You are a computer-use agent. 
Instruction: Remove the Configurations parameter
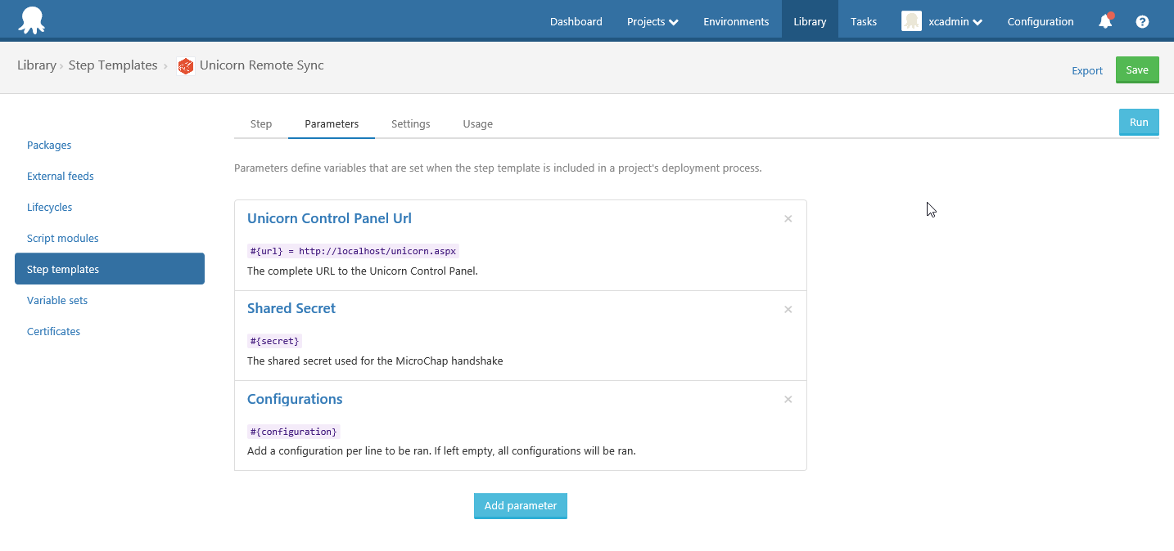coord(788,399)
